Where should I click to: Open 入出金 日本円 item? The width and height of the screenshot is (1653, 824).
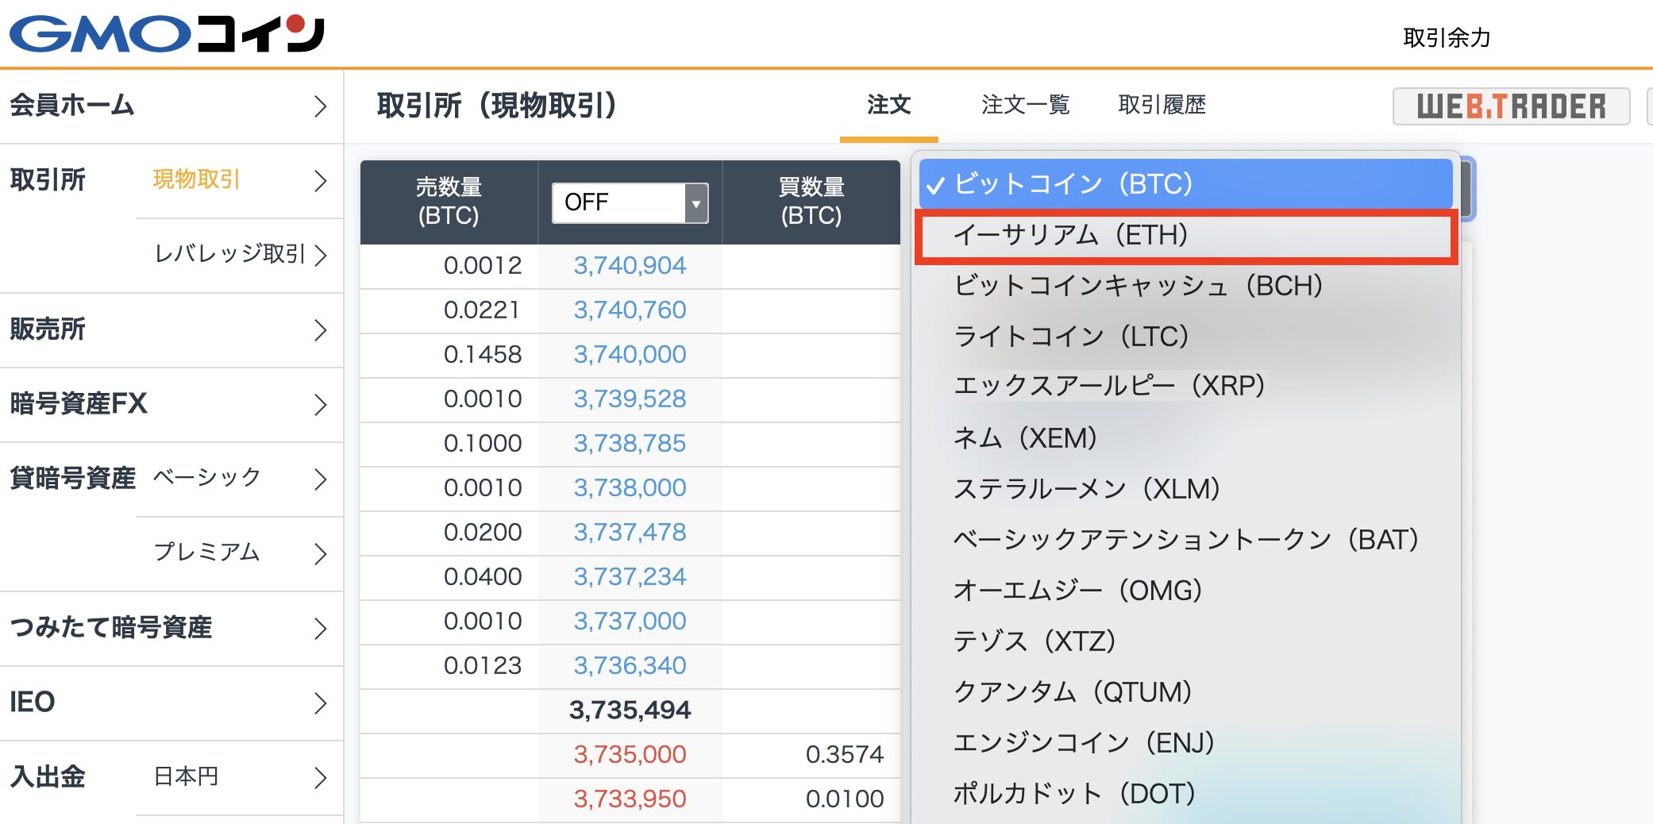(186, 776)
